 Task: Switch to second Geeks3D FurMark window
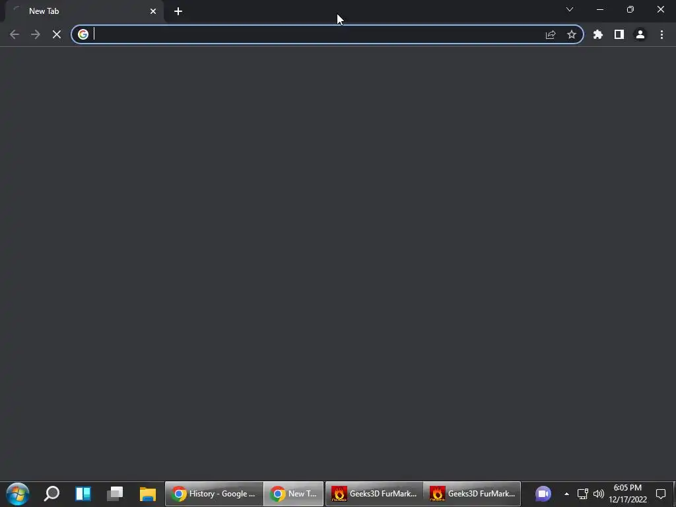pyautogui.click(x=472, y=494)
